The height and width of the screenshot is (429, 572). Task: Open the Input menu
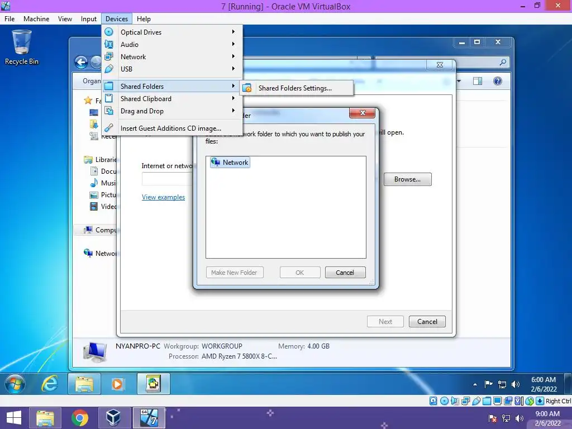click(89, 18)
